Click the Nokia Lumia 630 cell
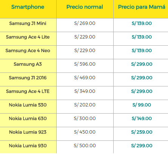This screenshot has height=154, width=168. pyautogui.click(x=28, y=119)
